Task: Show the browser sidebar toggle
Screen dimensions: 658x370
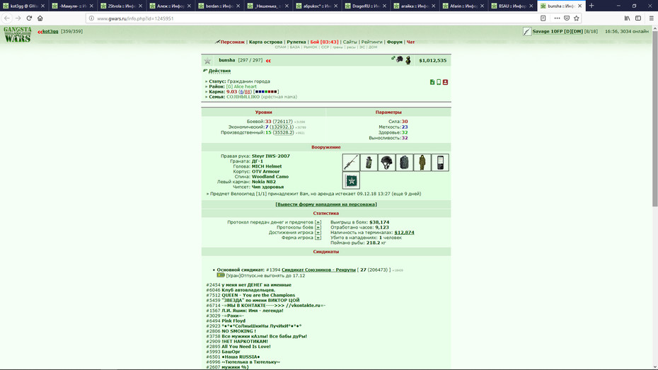Action: point(638,18)
